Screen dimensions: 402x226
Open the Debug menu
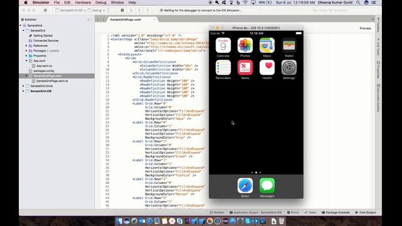pos(100,3)
